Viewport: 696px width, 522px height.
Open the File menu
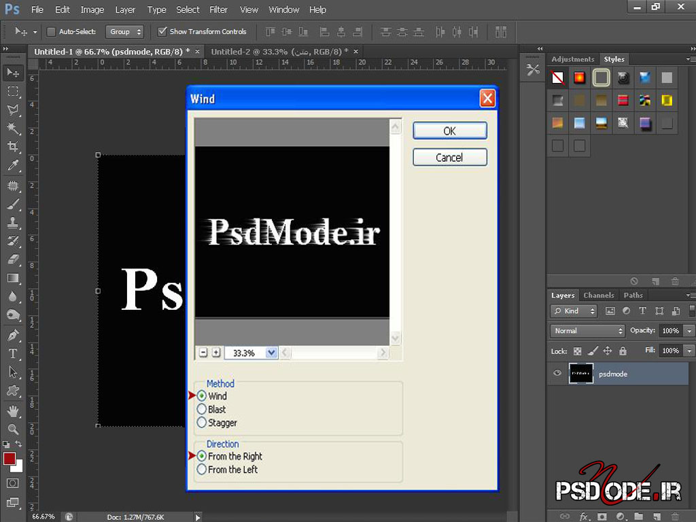pyautogui.click(x=37, y=10)
